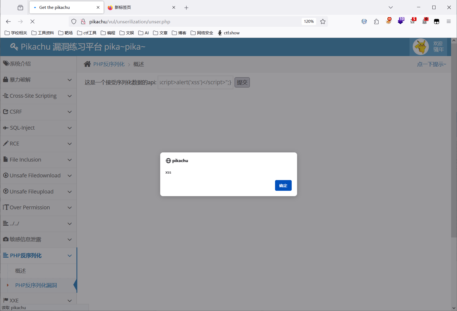
Task: Click PHP反序列化 breadcrumb link
Action: 109,64
